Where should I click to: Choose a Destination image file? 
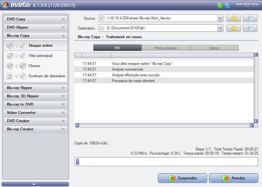[250, 28]
